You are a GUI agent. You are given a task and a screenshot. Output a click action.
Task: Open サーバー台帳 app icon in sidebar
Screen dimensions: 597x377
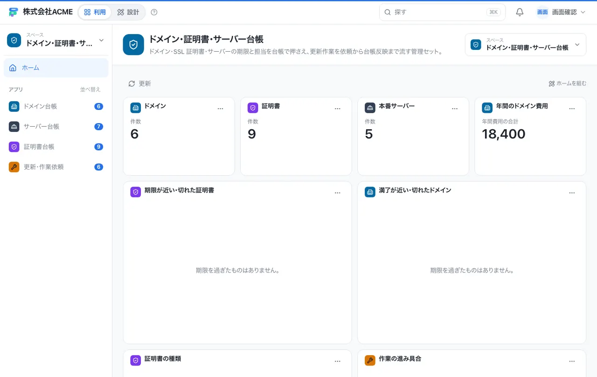[14, 126]
